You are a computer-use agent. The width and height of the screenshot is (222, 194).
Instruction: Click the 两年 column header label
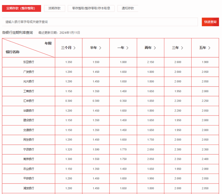click(148, 48)
